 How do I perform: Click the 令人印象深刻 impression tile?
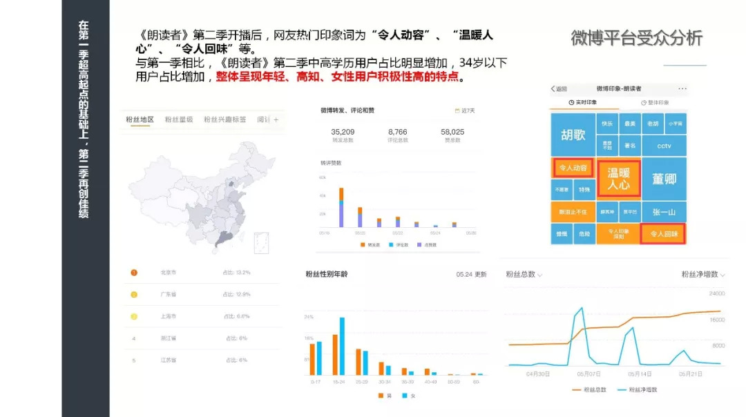[x=618, y=234]
